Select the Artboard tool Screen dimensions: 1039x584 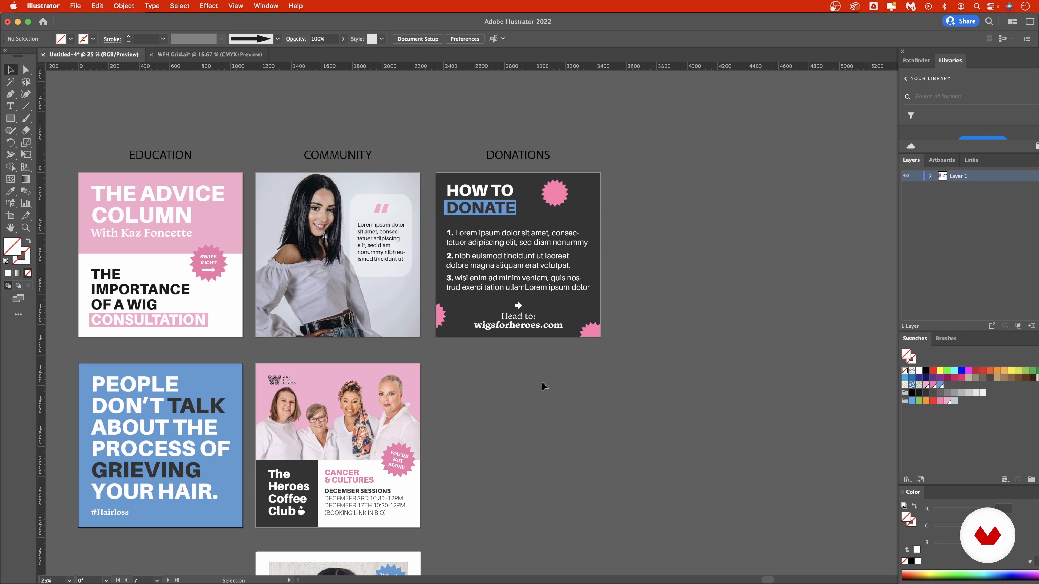11,216
